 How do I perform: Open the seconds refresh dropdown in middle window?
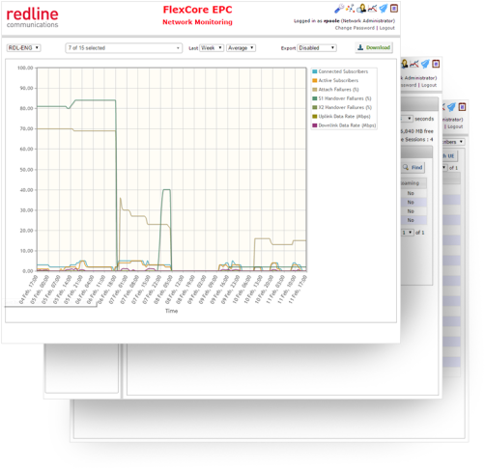click(407, 119)
